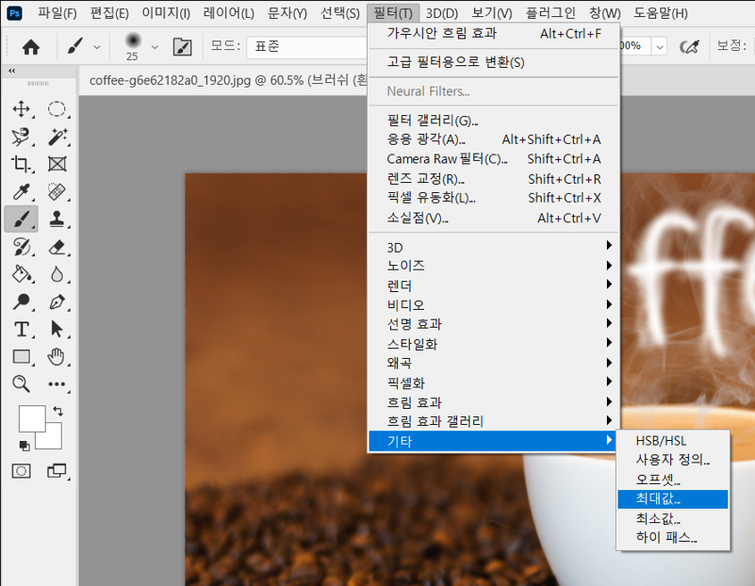The image size is (755, 586).
Task: Select the Crop tool
Action: pyautogui.click(x=21, y=164)
